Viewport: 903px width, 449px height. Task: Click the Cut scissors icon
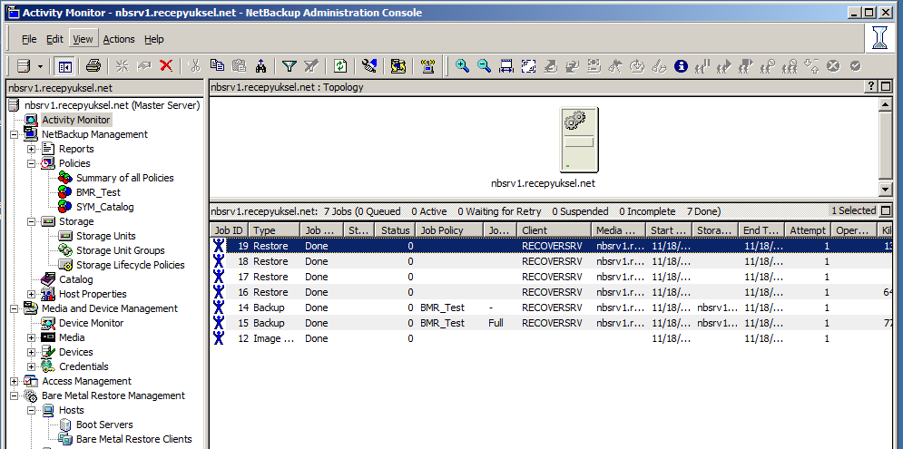[x=194, y=66]
